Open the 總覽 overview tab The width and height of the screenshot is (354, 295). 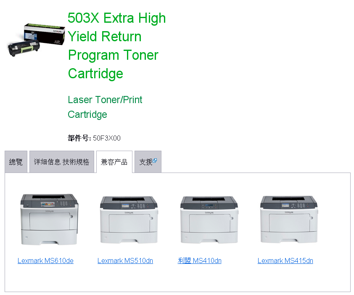click(x=16, y=162)
